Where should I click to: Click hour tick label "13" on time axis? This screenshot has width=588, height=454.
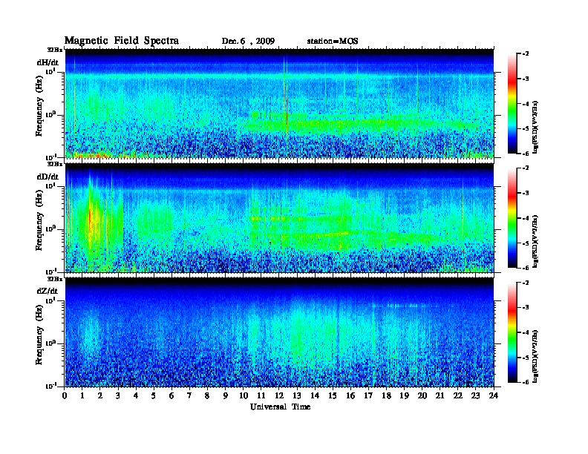click(297, 395)
